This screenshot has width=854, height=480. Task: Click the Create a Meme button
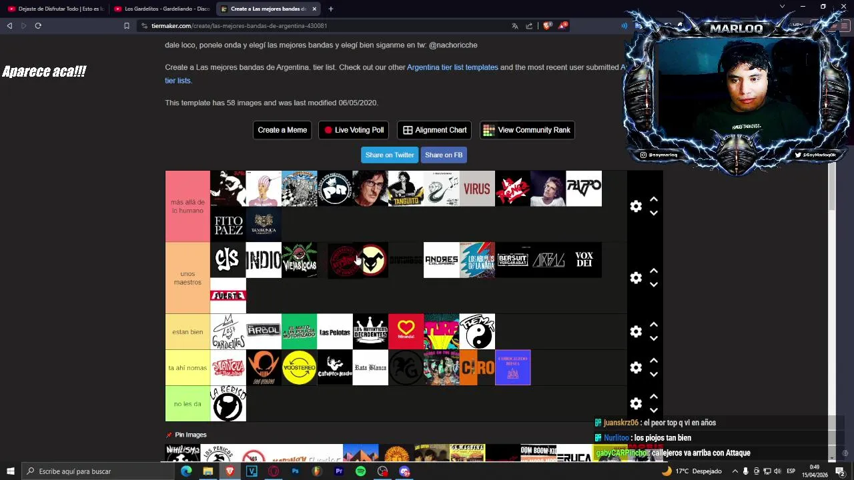coord(282,130)
